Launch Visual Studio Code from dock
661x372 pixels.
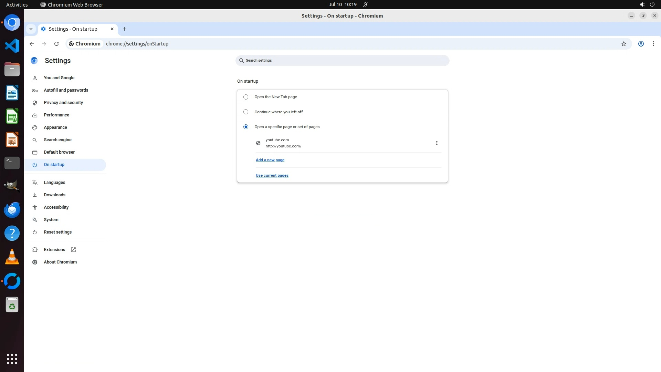tap(12, 46)
